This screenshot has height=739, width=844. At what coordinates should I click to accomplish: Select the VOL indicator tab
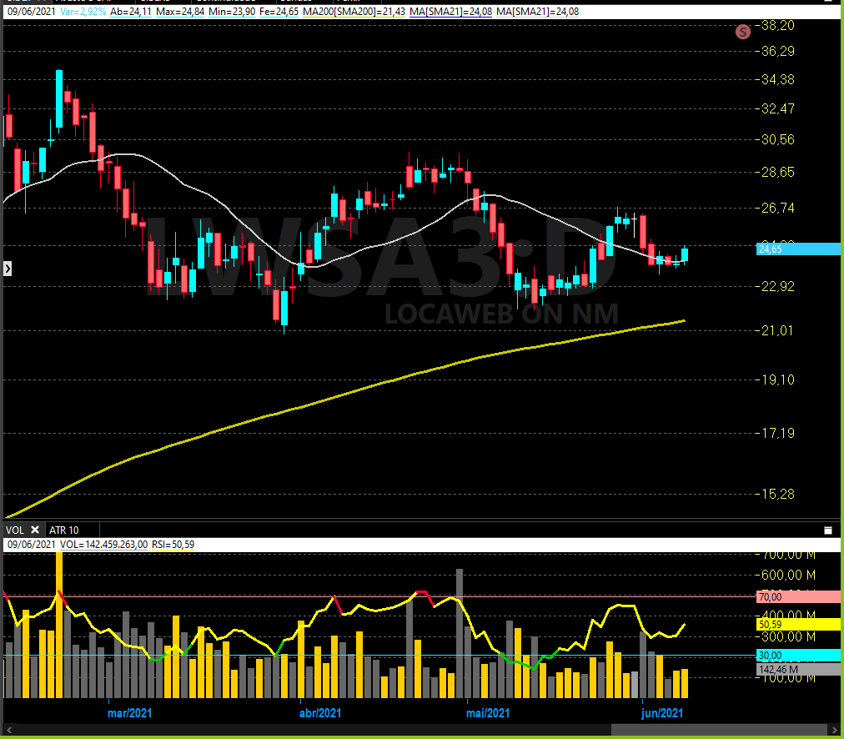click(15, 530)
